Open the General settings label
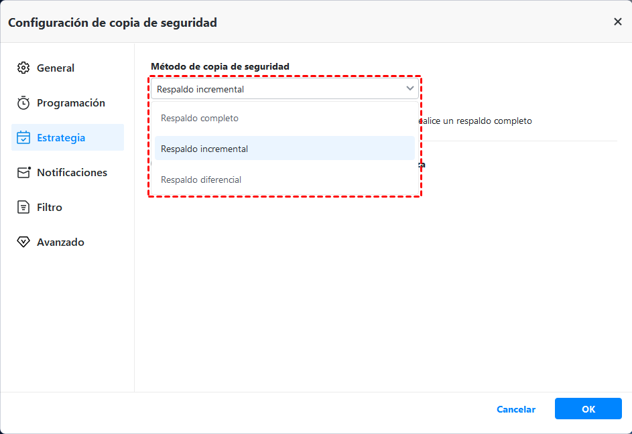The height and width of the screenshot is (434, 632). coord(56,68)
